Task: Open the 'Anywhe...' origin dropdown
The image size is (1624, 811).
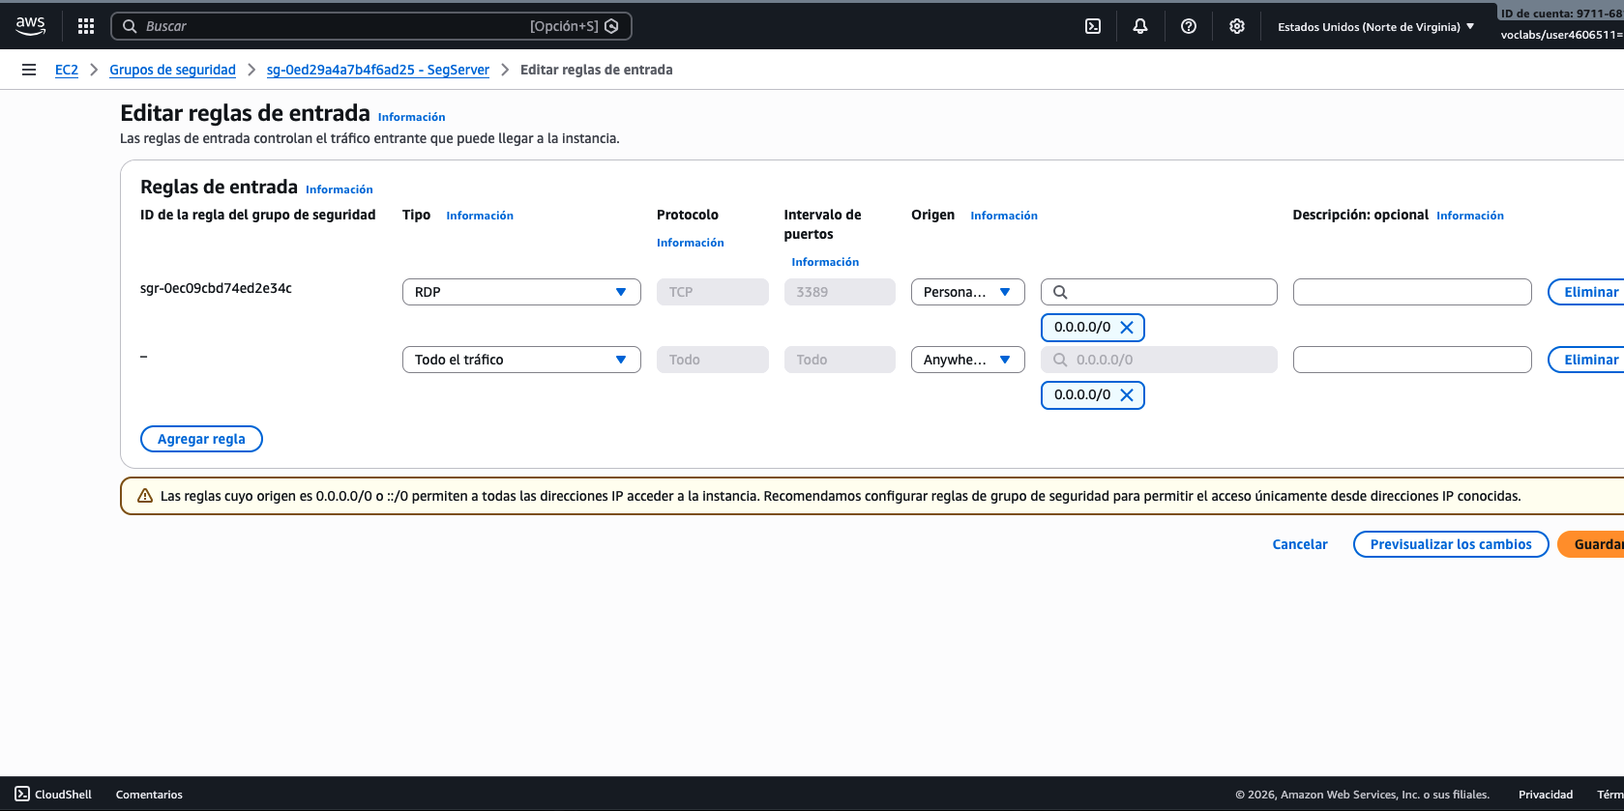Action: [967, 360]
